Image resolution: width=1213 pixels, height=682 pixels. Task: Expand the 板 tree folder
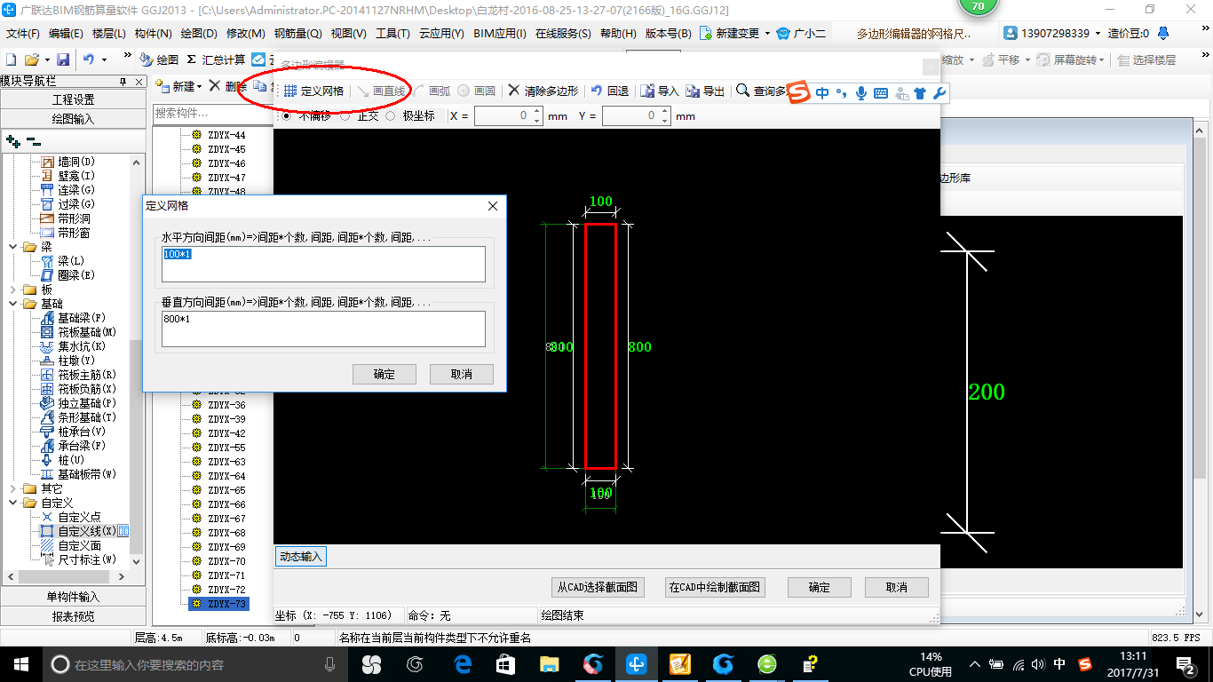12,289
